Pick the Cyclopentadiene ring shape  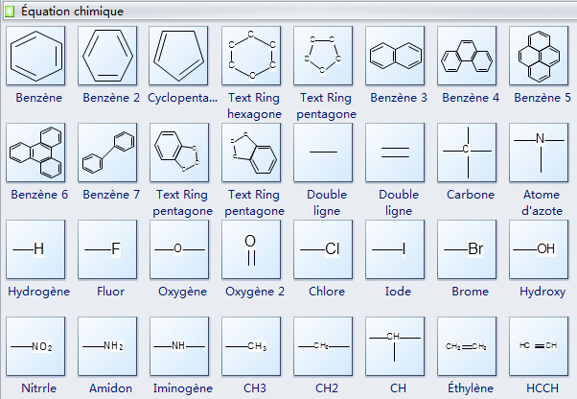click(x=179, y=56)
